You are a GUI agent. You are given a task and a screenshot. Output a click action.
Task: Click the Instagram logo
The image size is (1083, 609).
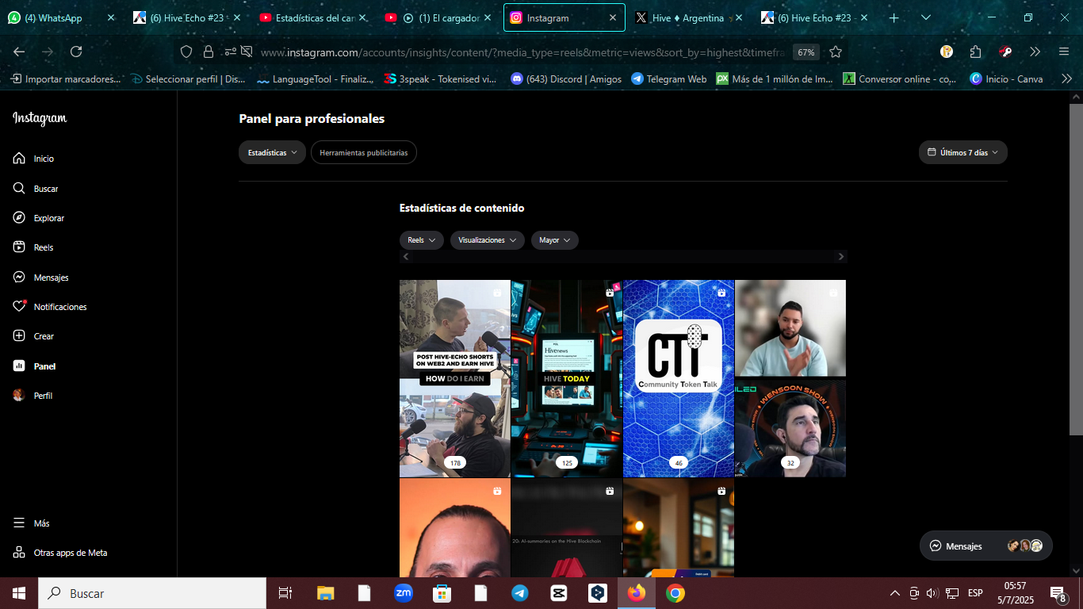tap(40, 118)
